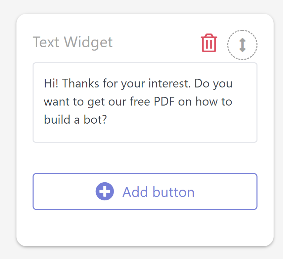This screenshot has width=283, height=259.
Task: Select the Text Widget heading
Action: 73,42
